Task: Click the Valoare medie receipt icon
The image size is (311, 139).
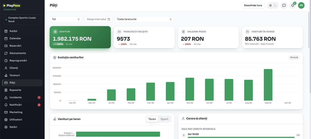Action: (x=183, y=32)
